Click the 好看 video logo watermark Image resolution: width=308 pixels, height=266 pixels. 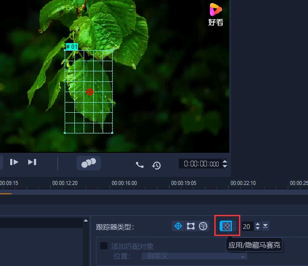(x=216, y=14)
